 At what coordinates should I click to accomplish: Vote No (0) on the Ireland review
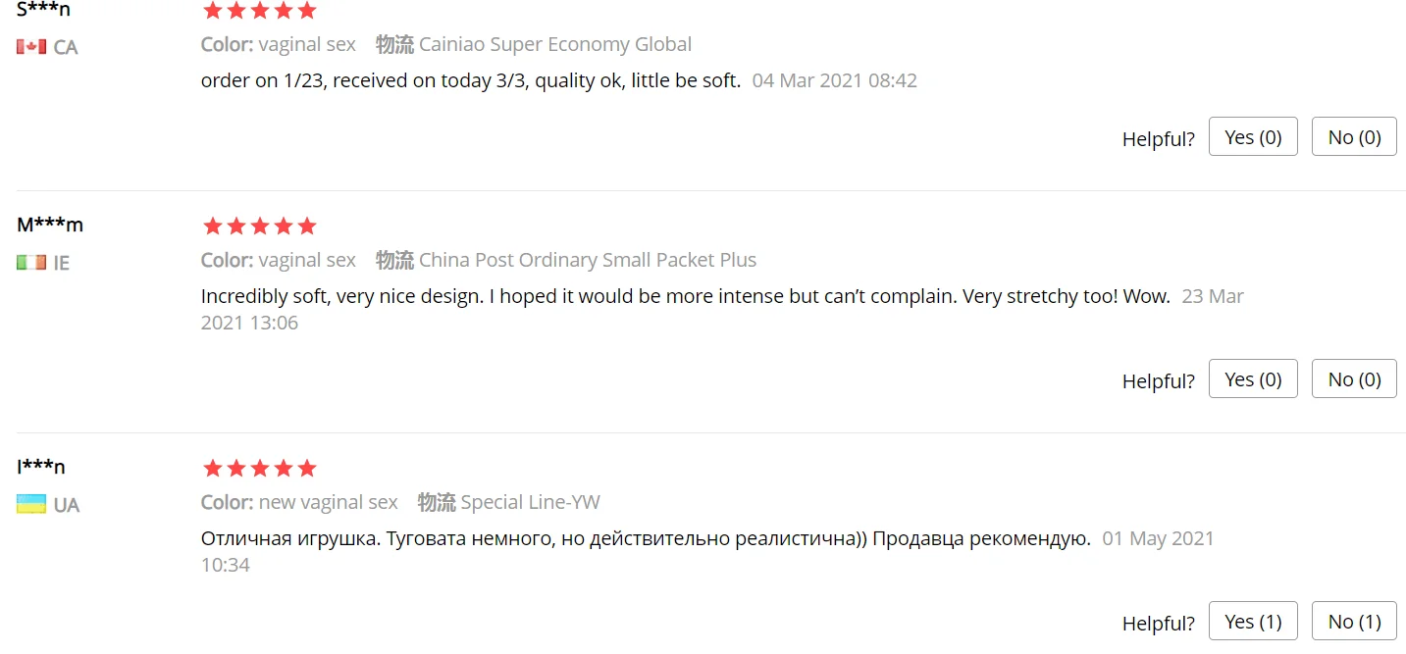pyautogui.click(x=1353, y=379)
